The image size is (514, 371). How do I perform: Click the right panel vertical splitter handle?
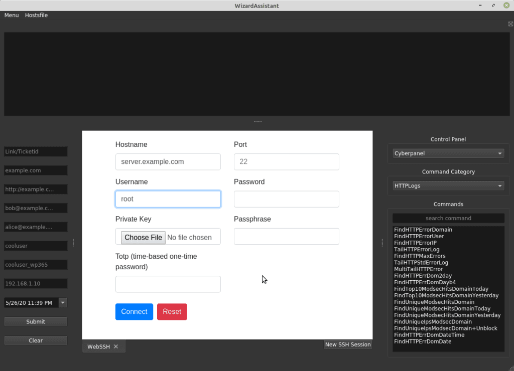(382, 243)
